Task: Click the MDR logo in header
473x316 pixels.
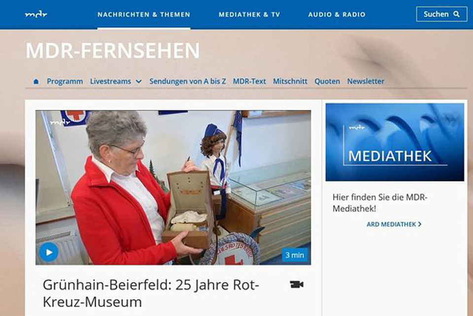Action: click(x=36, y=14)
